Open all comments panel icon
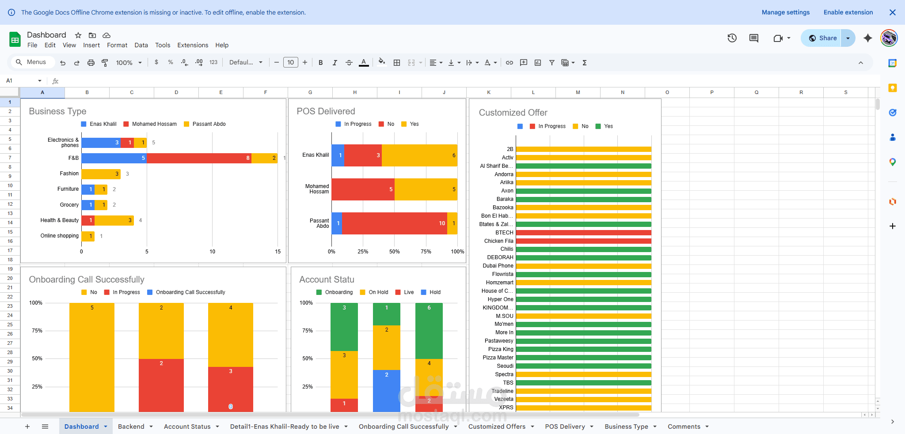Viewport: 905px width, 434px height. point(754,38)
